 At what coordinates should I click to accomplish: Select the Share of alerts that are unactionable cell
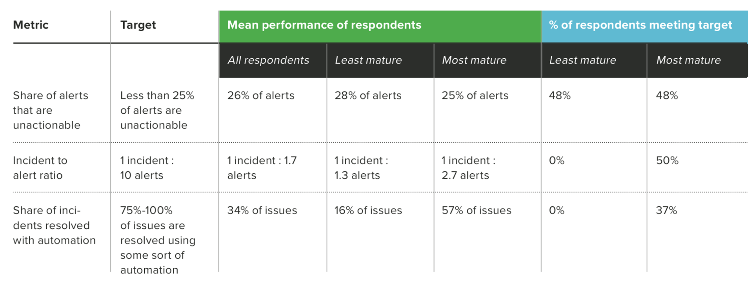pyautogui.click(x=50, y=110)
